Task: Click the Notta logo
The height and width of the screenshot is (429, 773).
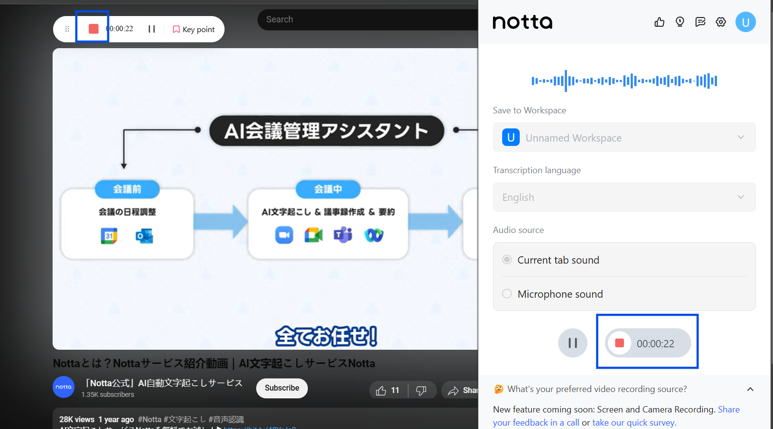Action: 522,22
